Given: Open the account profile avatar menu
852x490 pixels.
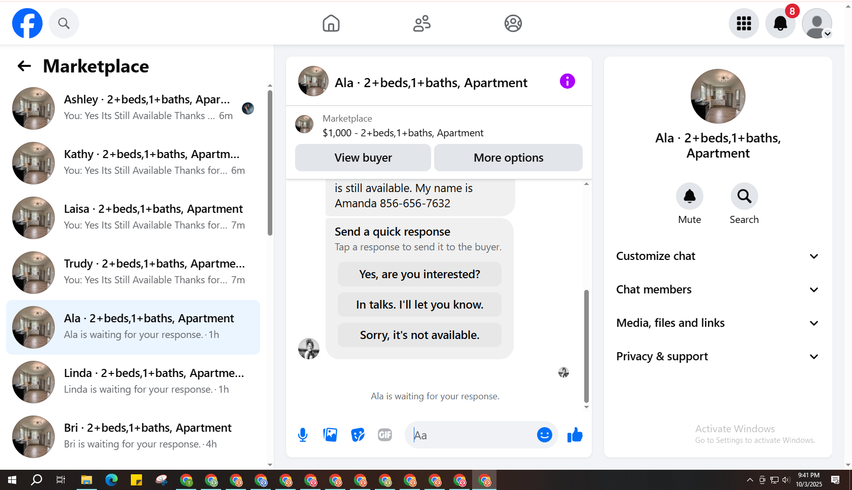Looking at the screenshot, I should [x=817, y=23].
